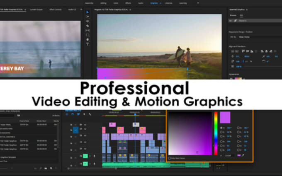This screenshot has width=282, height=176.
Task: Click the Scale icon in Essential Graphics
Action: (x=232, y=61)
